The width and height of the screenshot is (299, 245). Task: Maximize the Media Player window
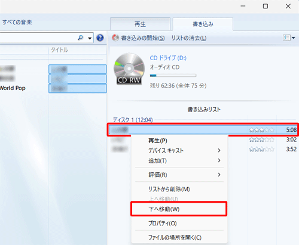(x=266, y=6)
